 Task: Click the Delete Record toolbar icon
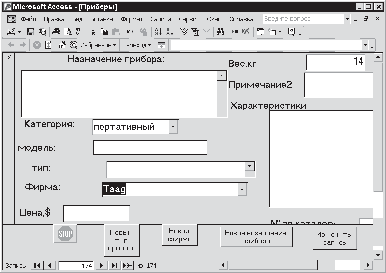coord(245,32)
